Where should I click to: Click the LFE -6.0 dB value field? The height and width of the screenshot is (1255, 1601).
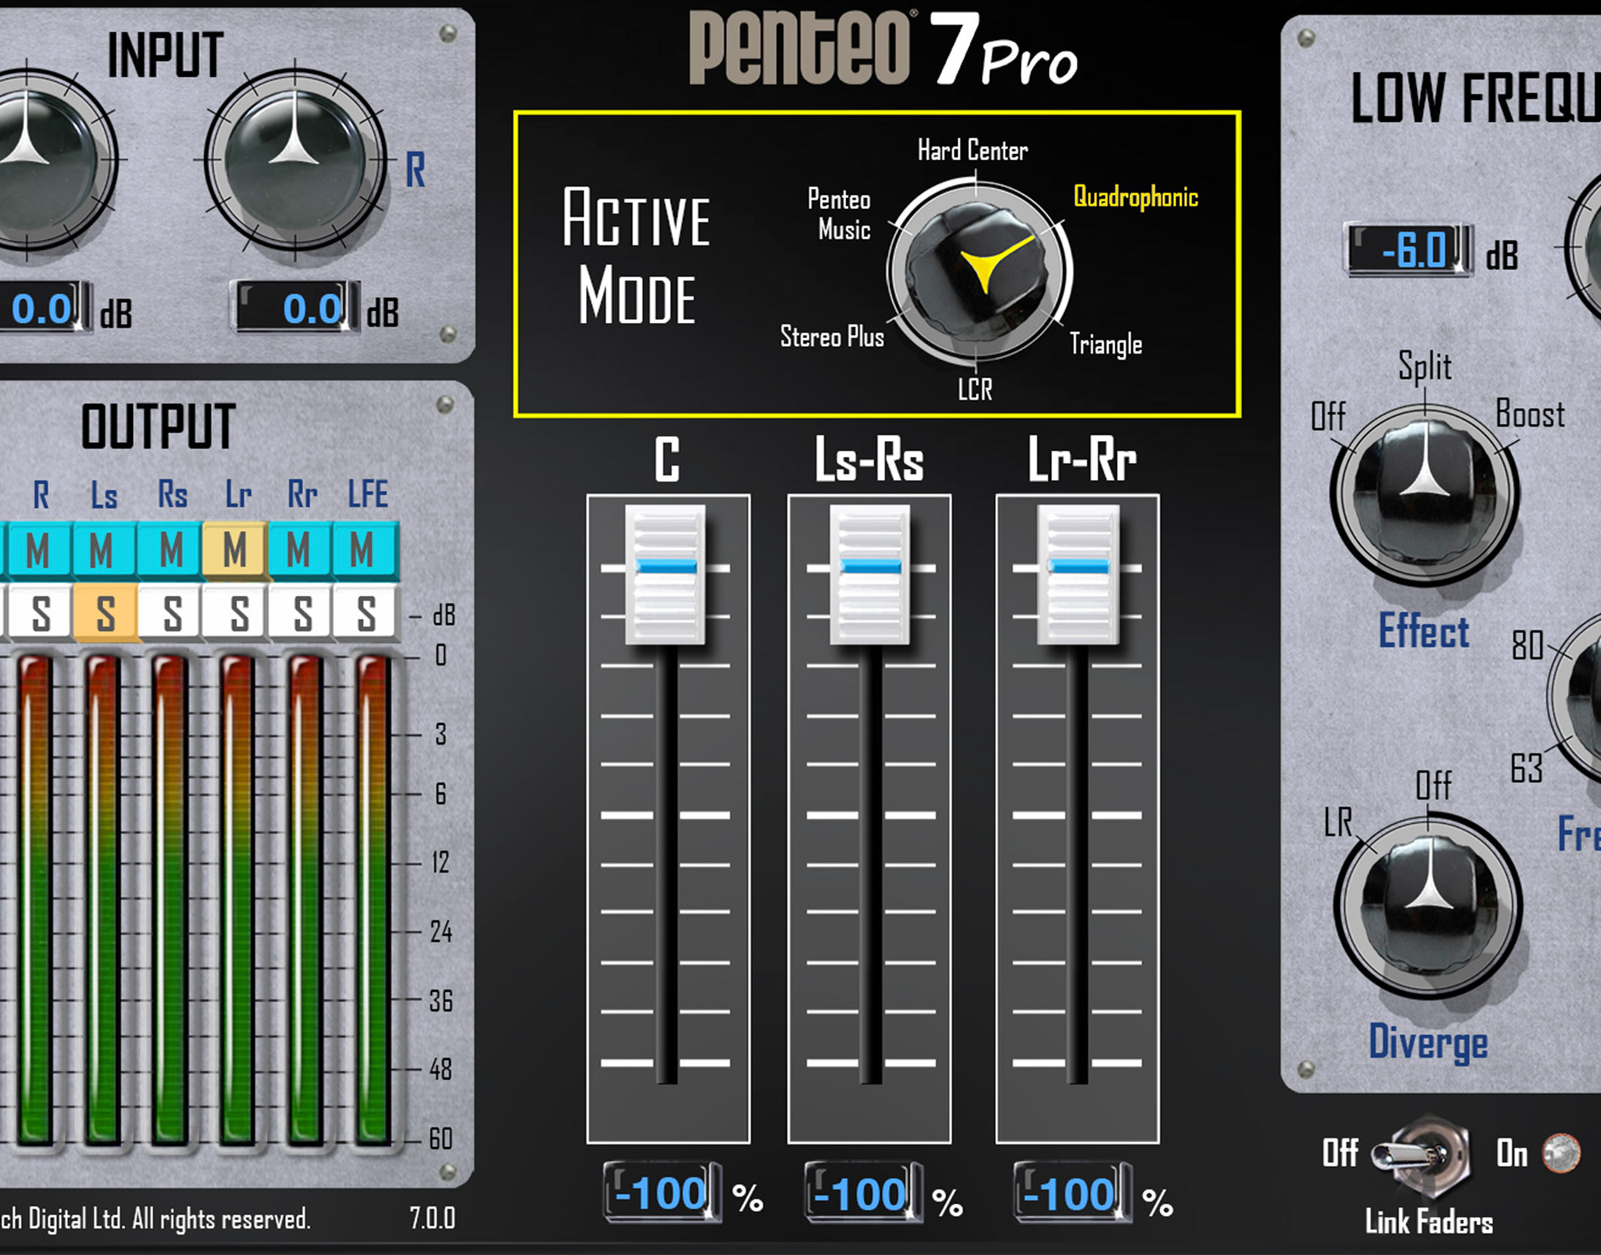click(1408, 250)
